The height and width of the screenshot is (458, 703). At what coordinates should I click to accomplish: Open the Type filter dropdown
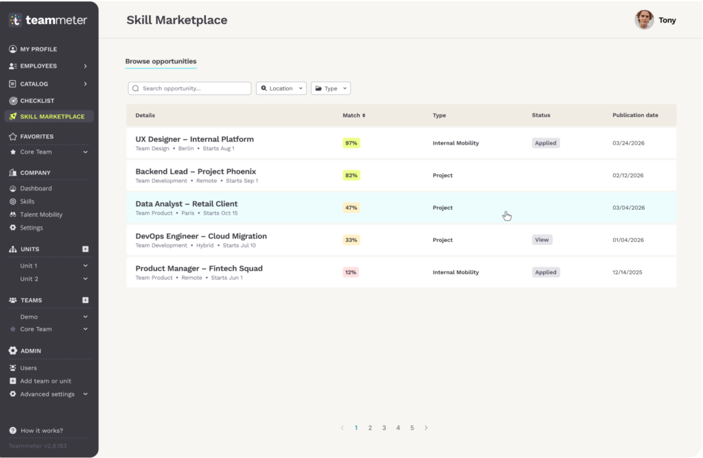click(330, 88)
